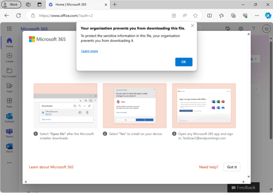Open Feed in the sidebar
The image size is (273, 193).
9,88
